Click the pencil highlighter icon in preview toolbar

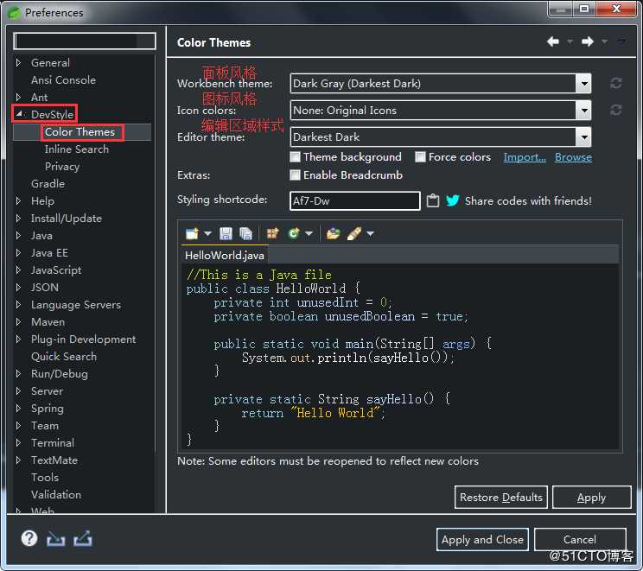pyautogui.click(x=353, y=233)
